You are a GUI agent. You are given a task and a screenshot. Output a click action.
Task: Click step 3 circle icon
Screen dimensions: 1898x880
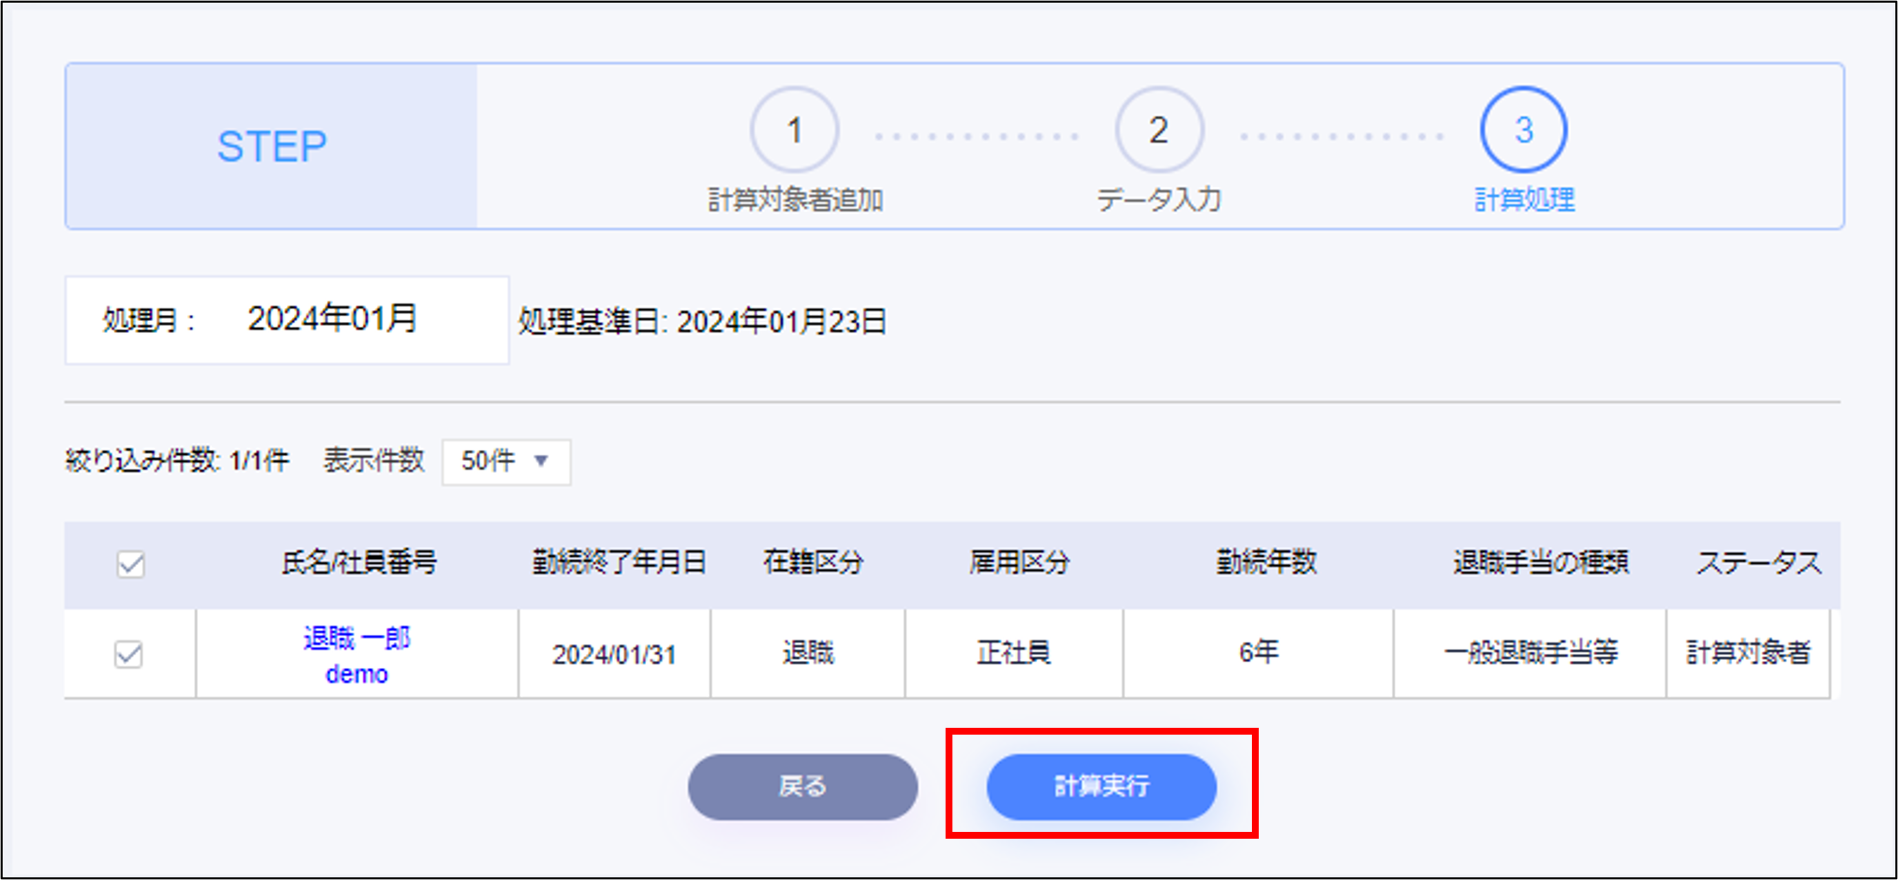pyautogui.click(x=1523, y=130)
